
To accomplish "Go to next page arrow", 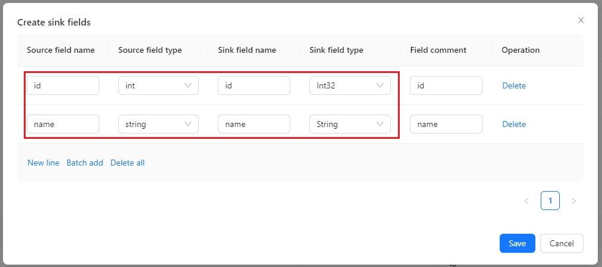I will tap(574, 201).
